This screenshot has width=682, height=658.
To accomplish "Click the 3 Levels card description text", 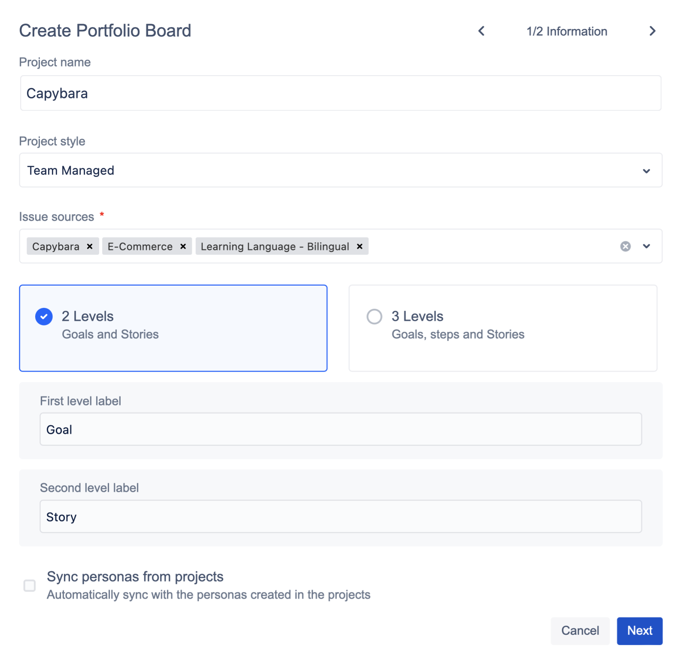I will (x=458, y=335).
